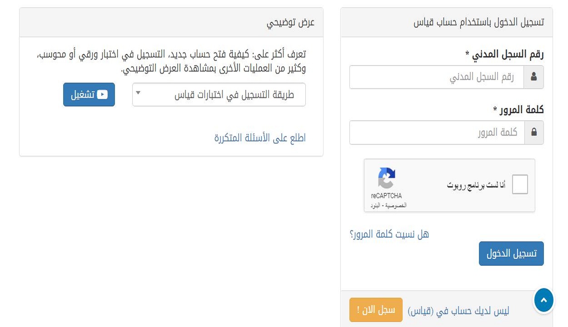
Task: Focus the كلمة المرور password field
Action: point(437,133)
